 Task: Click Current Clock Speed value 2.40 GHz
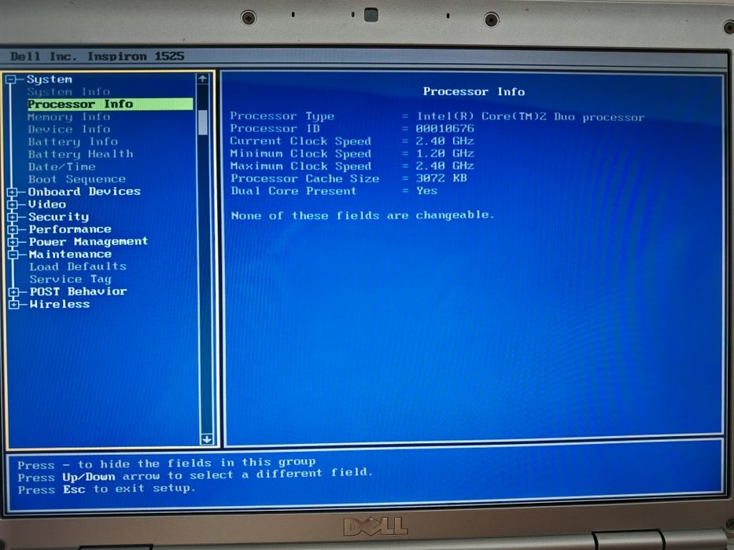click(444, 141)
